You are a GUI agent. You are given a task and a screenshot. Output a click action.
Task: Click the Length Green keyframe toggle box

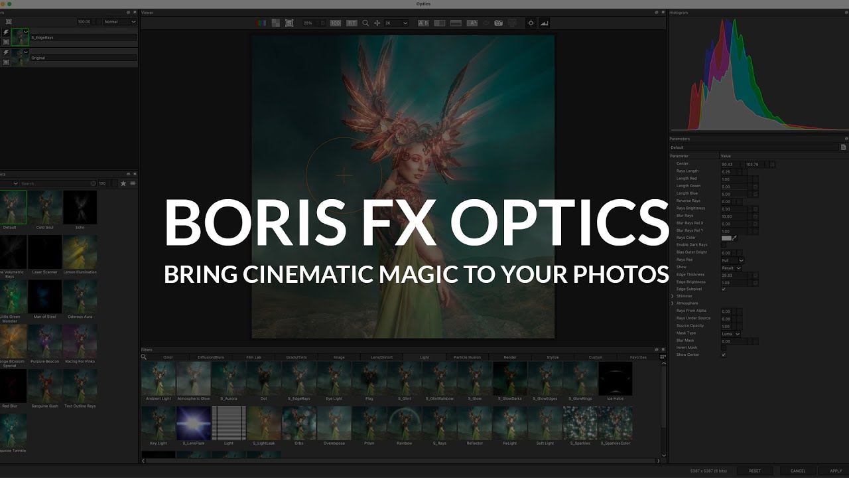[755, 187]
